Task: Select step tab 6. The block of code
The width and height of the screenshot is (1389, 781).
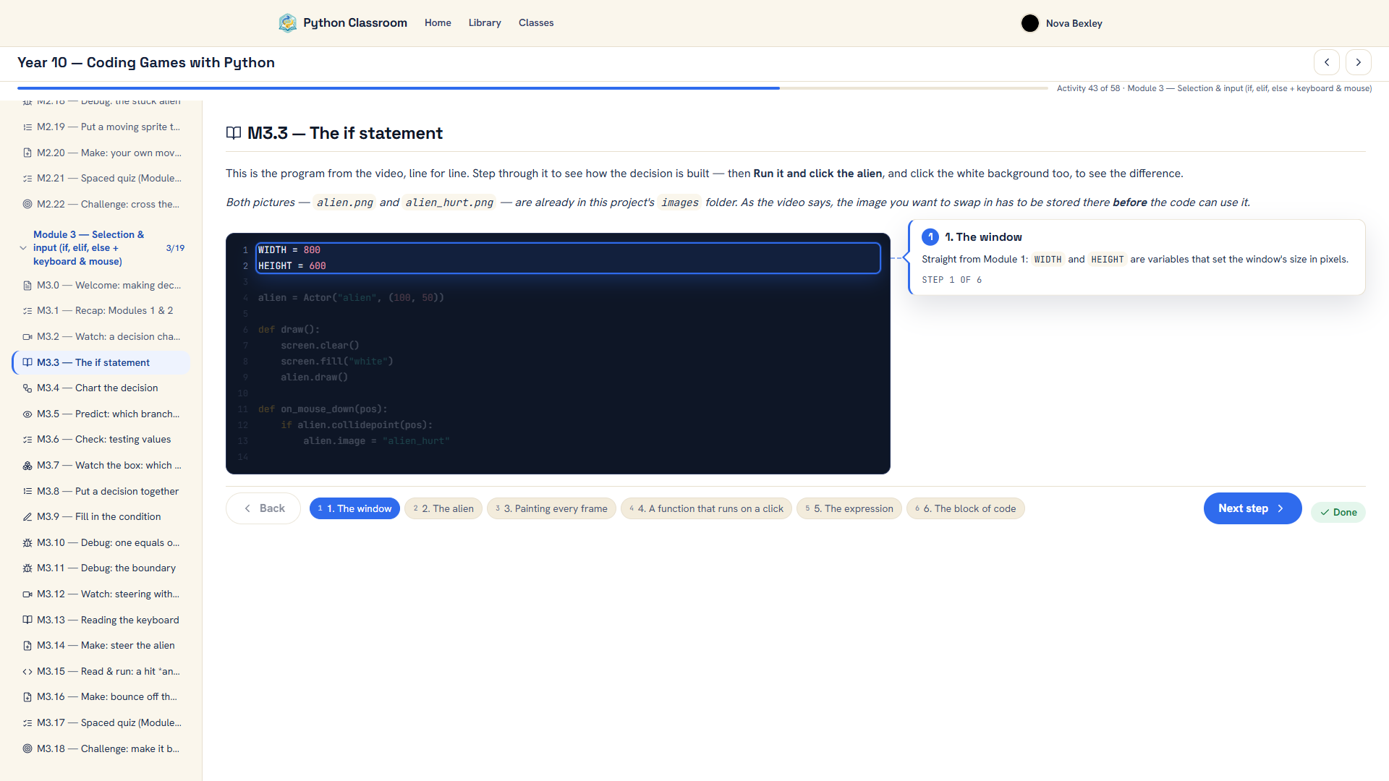Action: tap(966, 508)
